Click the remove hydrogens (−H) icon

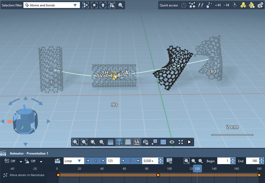(226, 5)
